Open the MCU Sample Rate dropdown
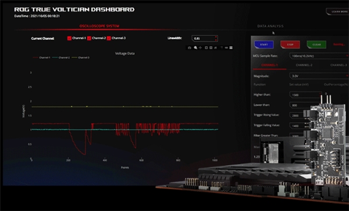 point(319,56)
